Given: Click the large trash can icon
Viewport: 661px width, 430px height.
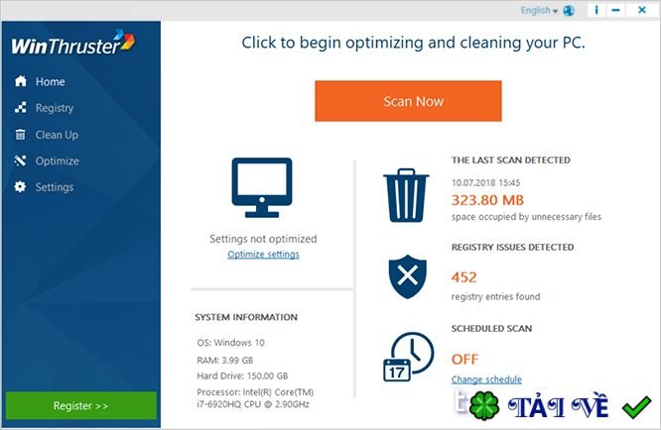Looking at the screenshot, I should coord(406,195).
